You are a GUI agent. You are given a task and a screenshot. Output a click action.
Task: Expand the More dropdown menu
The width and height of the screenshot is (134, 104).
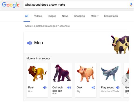tap(95, 16)
